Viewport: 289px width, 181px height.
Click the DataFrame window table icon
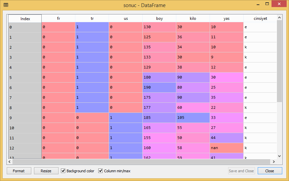[x=6, y=5]
